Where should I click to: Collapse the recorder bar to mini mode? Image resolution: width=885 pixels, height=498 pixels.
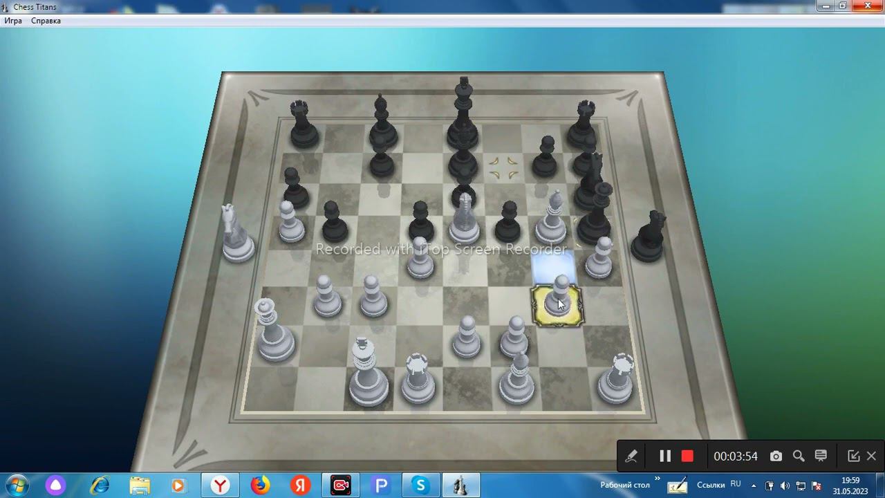(854, 456)
